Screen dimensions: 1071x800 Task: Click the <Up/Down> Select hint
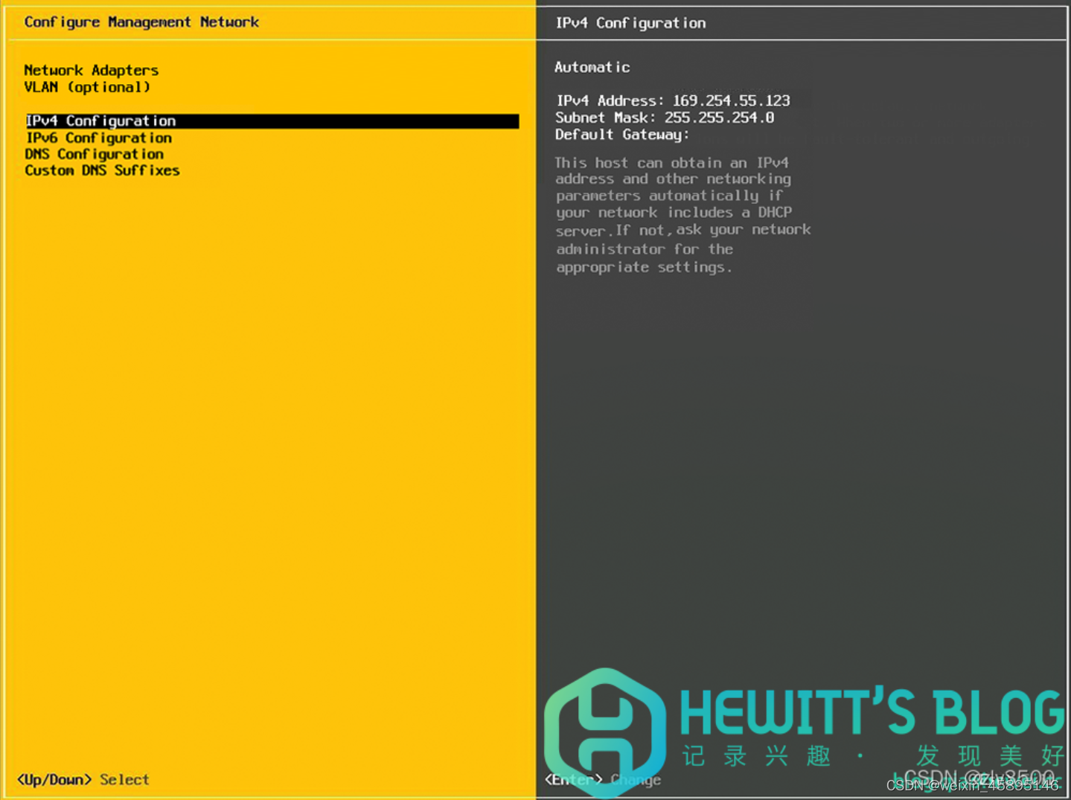[82, 779]
